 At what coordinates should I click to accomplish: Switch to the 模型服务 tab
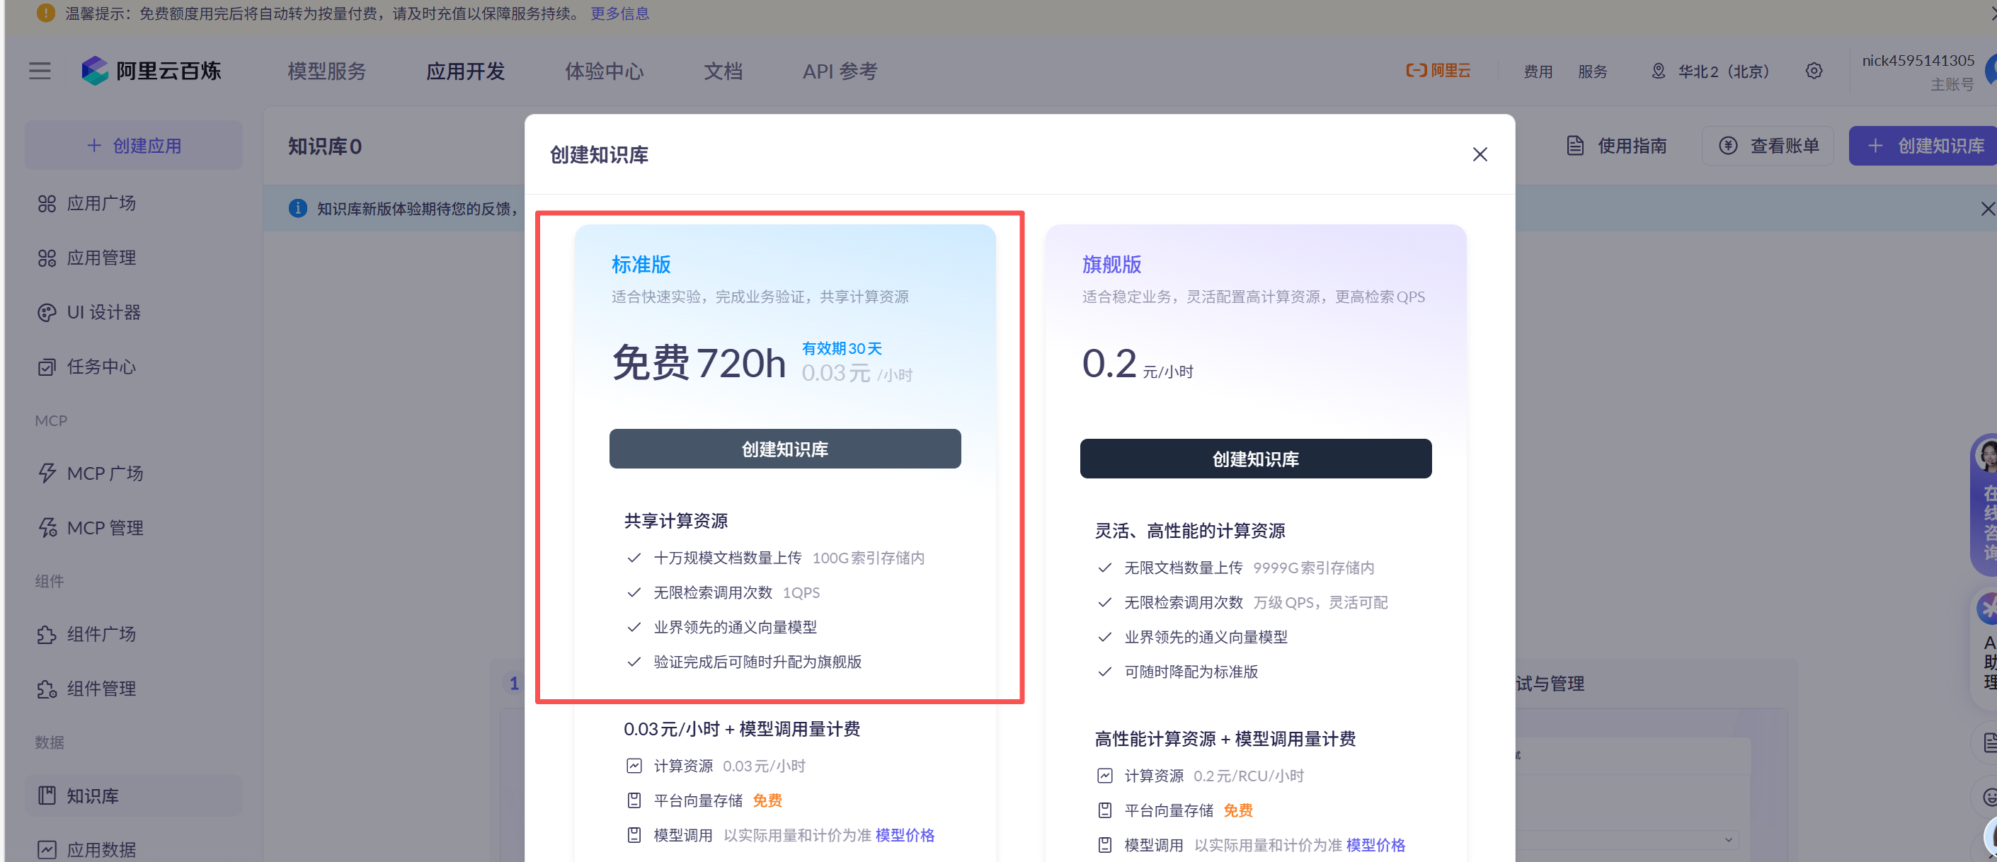click(326, 71)
